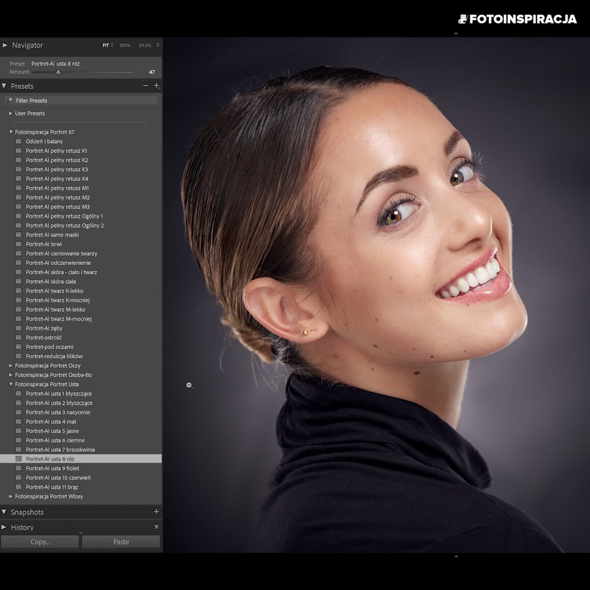590x590 pixels.
Task: Click the Paste button
Action: [121, 542]
